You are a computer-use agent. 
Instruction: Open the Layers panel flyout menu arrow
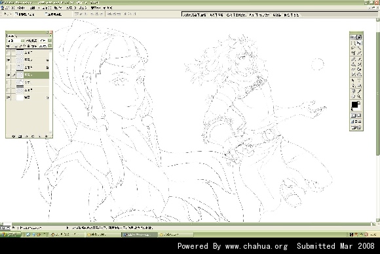(50, 35)
